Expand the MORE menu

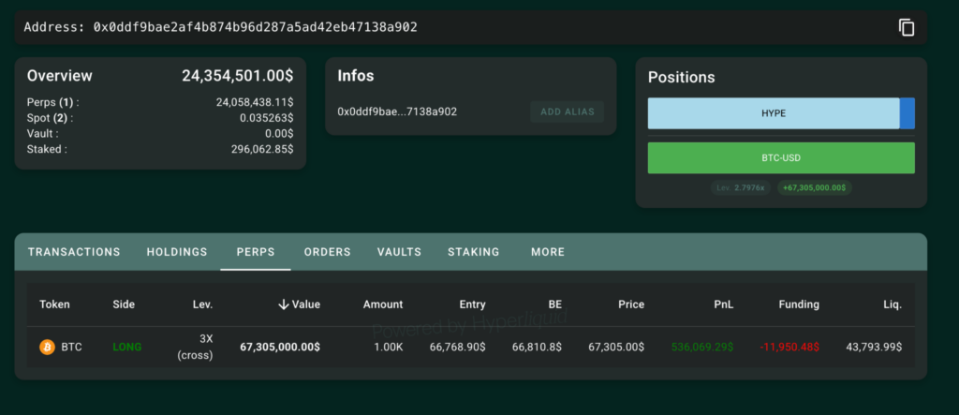pyautogui.click(x=547, y=252)
